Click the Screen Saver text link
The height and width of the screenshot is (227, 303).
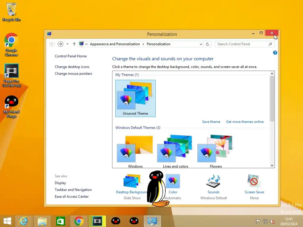click(254, 192)
